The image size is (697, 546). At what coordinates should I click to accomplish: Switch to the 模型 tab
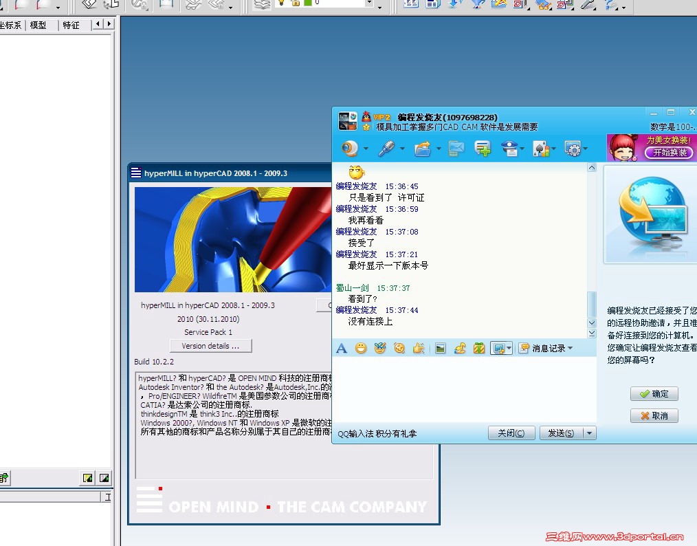click(38, 25)
